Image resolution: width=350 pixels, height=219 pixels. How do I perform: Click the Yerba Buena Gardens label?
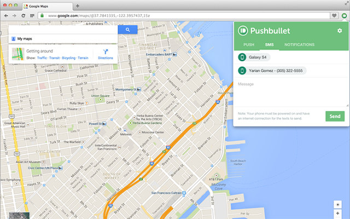click(x=147, y=123)
